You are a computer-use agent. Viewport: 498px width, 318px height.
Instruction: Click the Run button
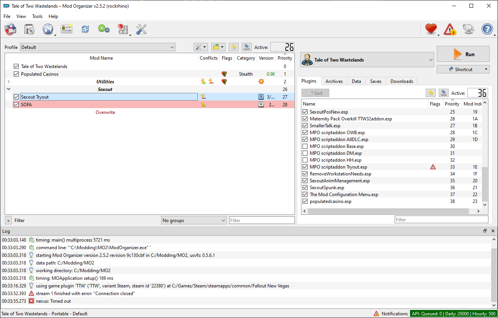click(x=463, y=54)
